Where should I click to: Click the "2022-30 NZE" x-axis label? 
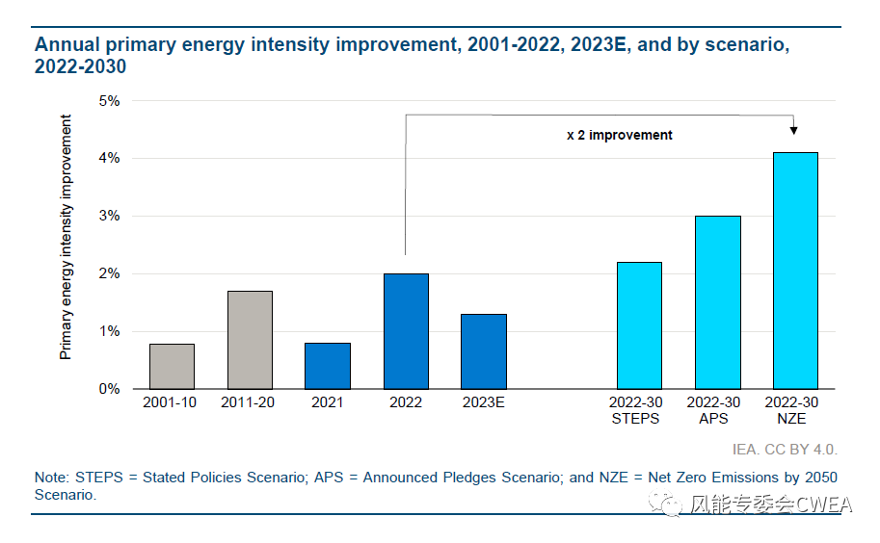coord(795,410)
